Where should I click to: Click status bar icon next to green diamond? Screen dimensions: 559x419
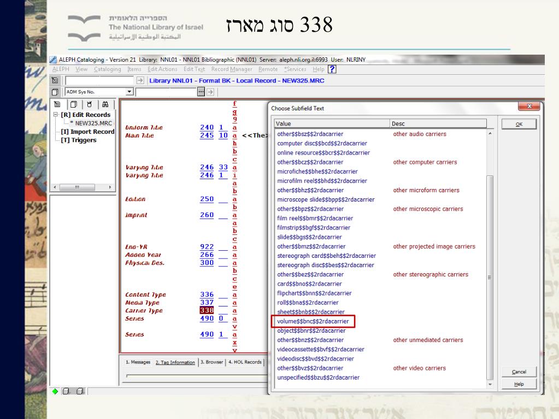[66, 391]
